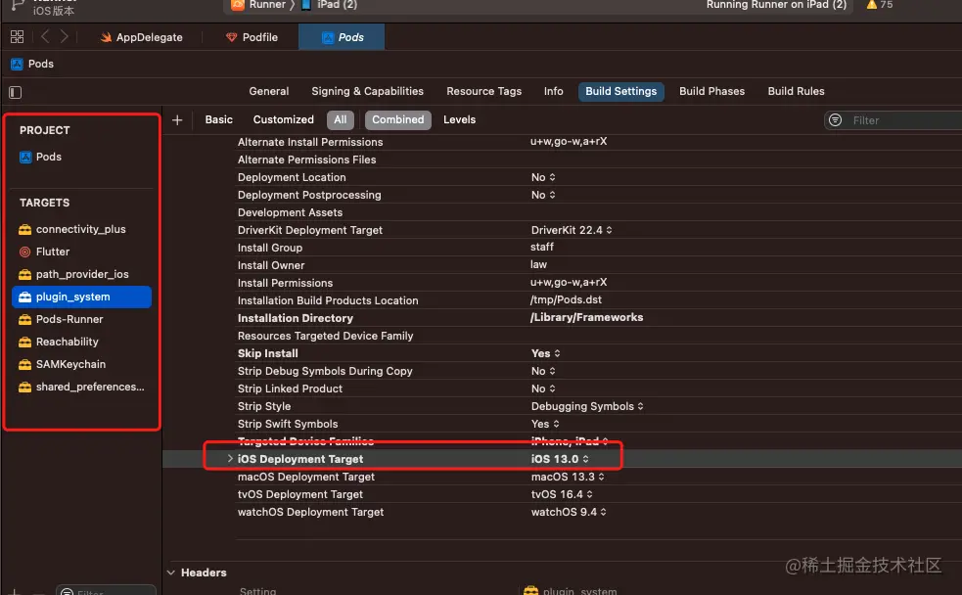Toggle the targets sidebar panel icon
The height and width of the screenshot is (595, 962).
(x=16, y=93)
